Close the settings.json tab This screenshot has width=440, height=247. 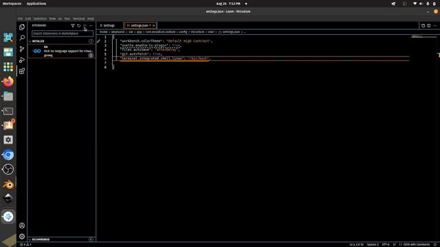153,25
